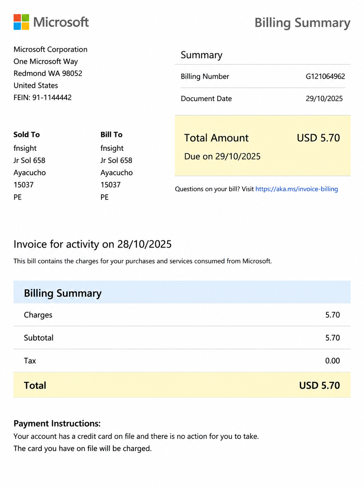Click 'Jr Sol 658' under Sold To
Viewport: 364px width, 488px height.
(x=29, y=161)
